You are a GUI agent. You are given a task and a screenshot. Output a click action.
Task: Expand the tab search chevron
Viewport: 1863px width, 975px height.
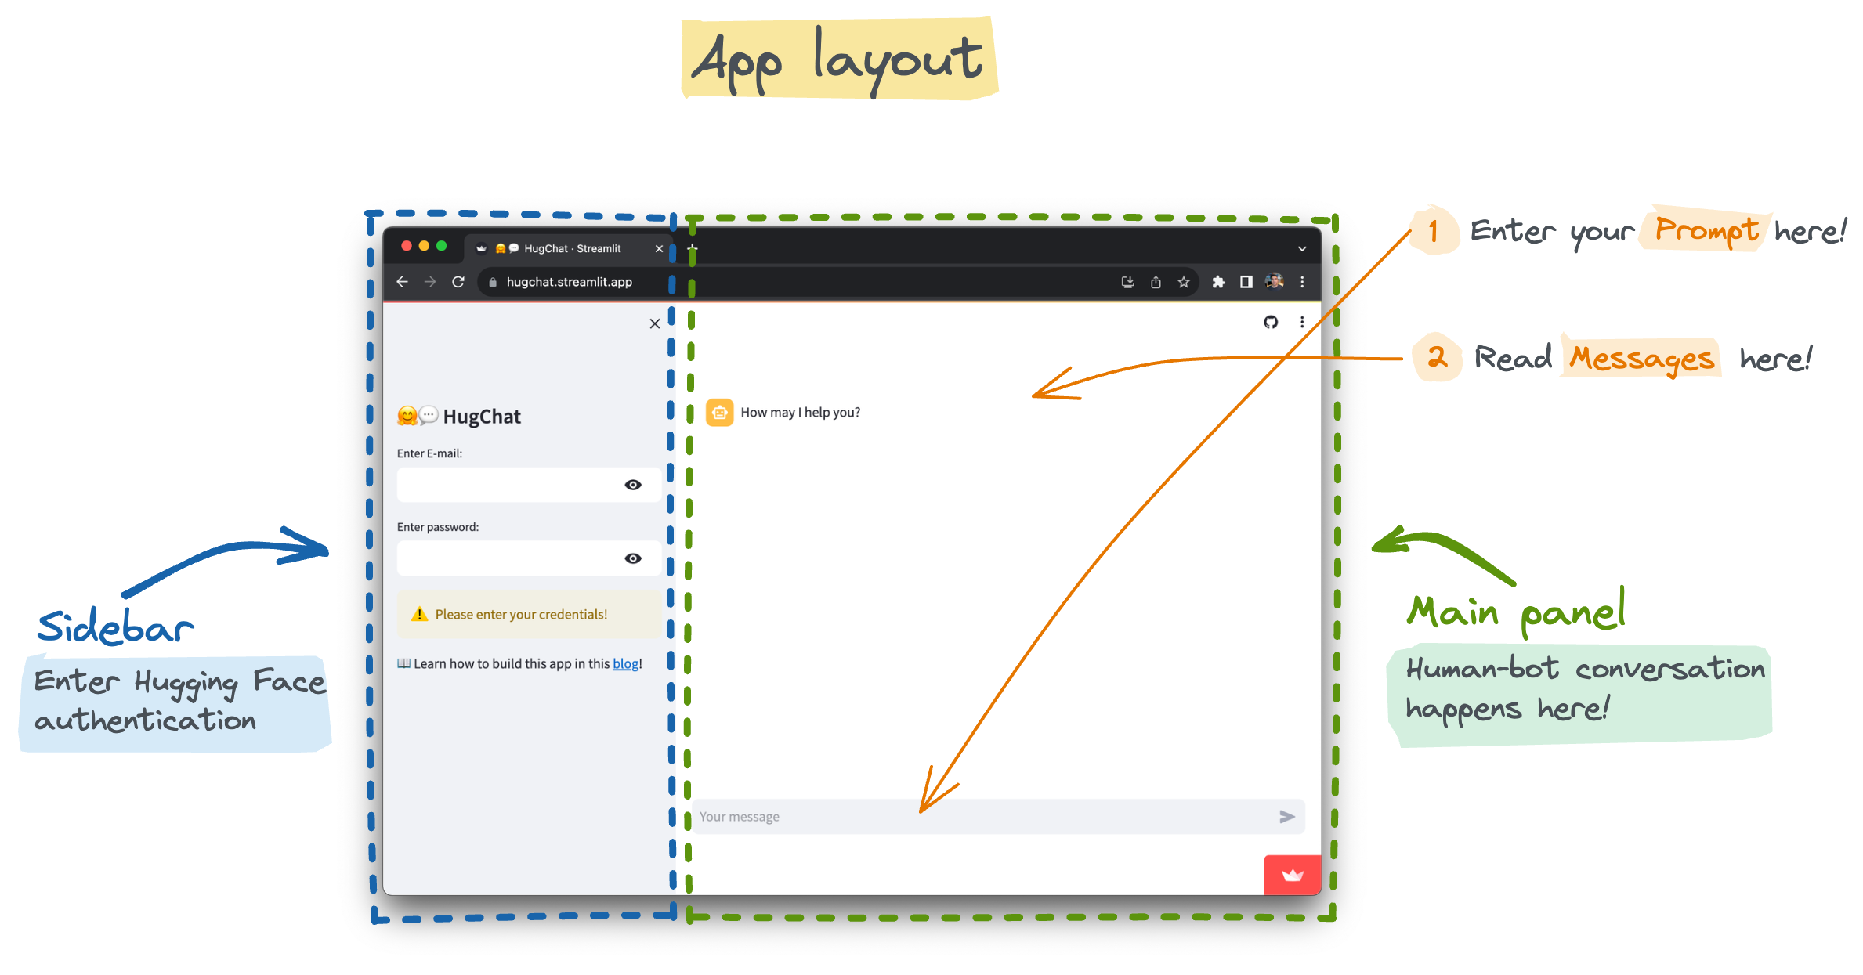point(1302,249)
